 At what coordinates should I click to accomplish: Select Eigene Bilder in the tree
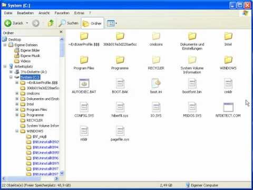pyautogui.click(x=30, y=50)
